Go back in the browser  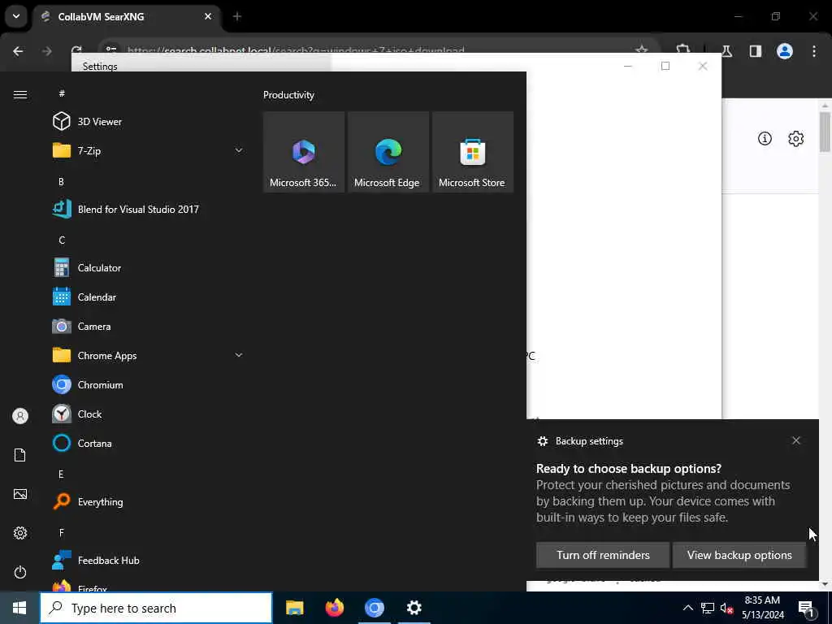(18, 51)
